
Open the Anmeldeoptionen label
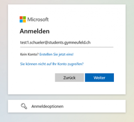click(x=47, y=106)
